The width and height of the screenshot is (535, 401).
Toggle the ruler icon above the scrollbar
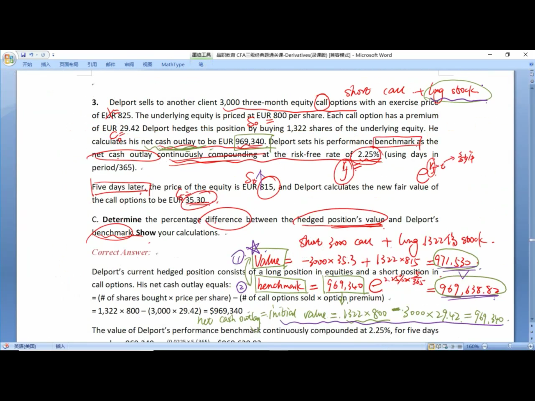(x=532, y=74)
